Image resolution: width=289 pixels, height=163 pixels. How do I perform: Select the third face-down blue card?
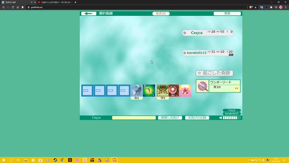coord(112,91)
